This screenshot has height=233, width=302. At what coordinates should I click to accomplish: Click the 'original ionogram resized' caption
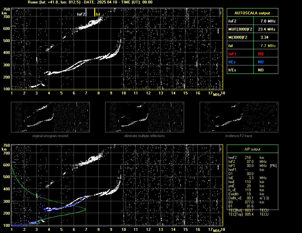[50, 136]
